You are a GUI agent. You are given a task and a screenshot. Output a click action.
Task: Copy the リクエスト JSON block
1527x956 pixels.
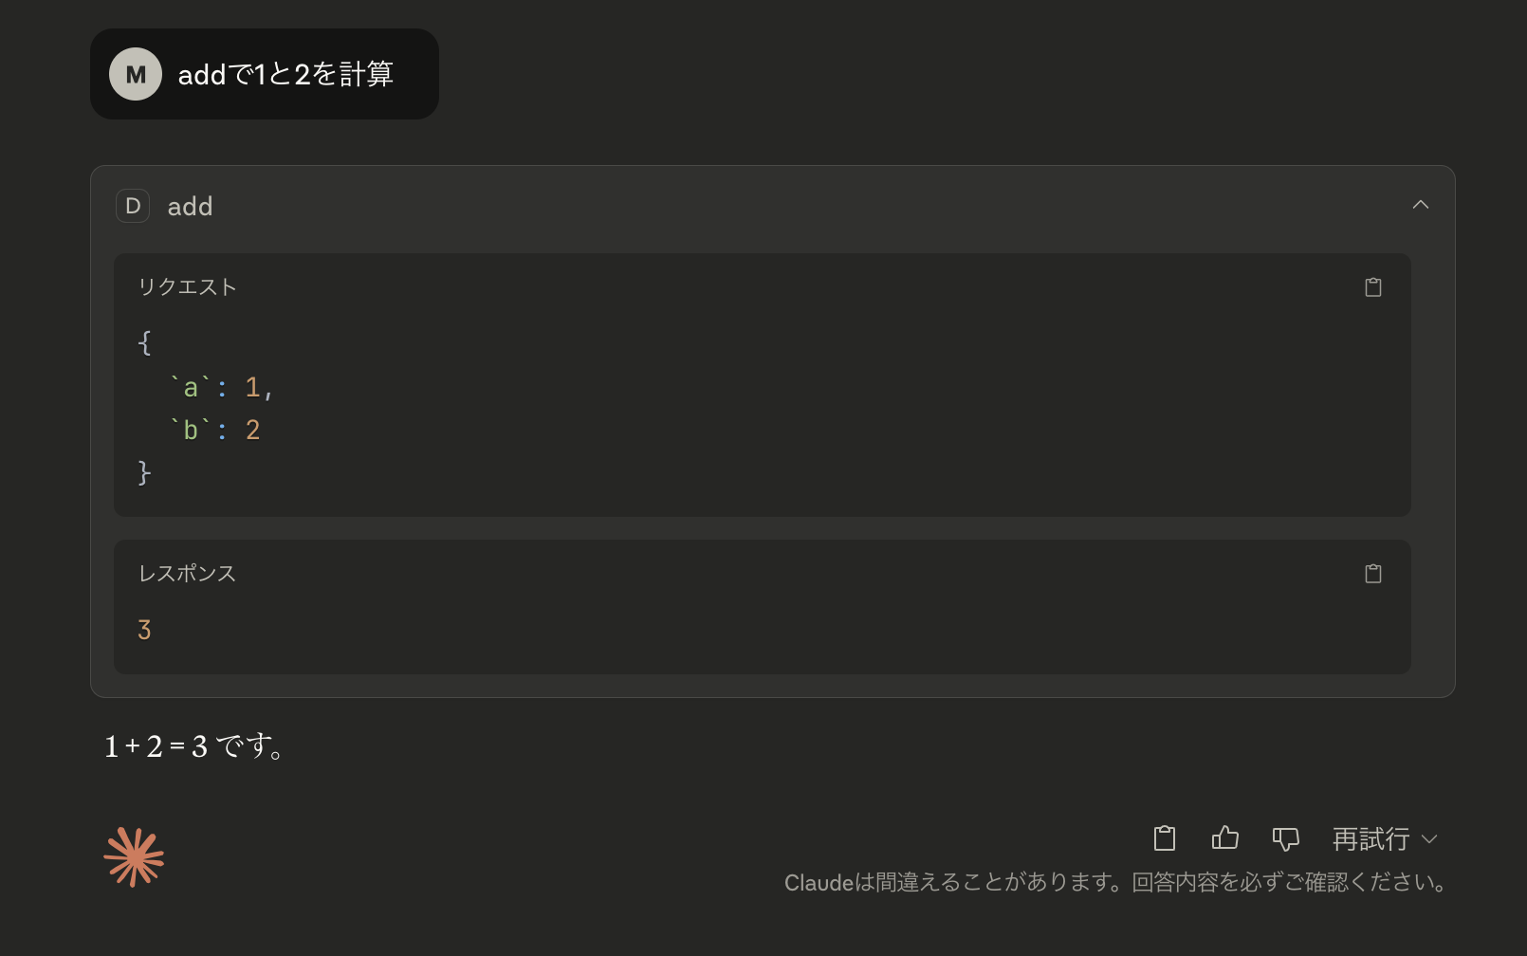[x=1372, y=287]
